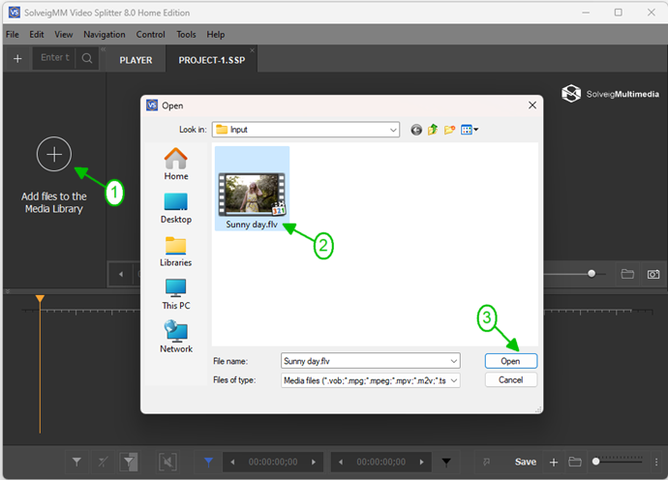668x480 pixels.
Task: Open the This PC location in the Open dialog
Action: coord(176,294)
